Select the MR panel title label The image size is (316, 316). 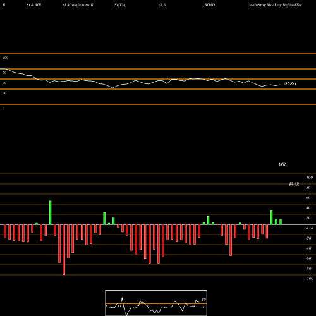pos(282,164)
